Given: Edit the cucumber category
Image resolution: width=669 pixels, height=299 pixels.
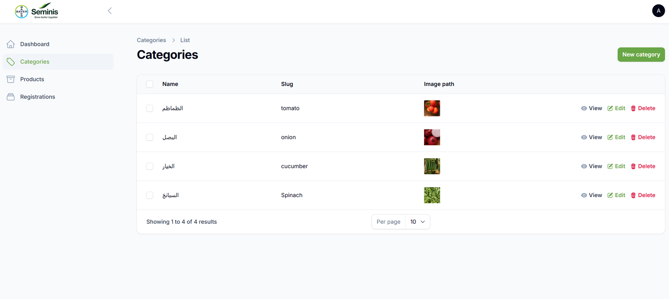Looking at the screenshot, I should click(x=616, y=166).
